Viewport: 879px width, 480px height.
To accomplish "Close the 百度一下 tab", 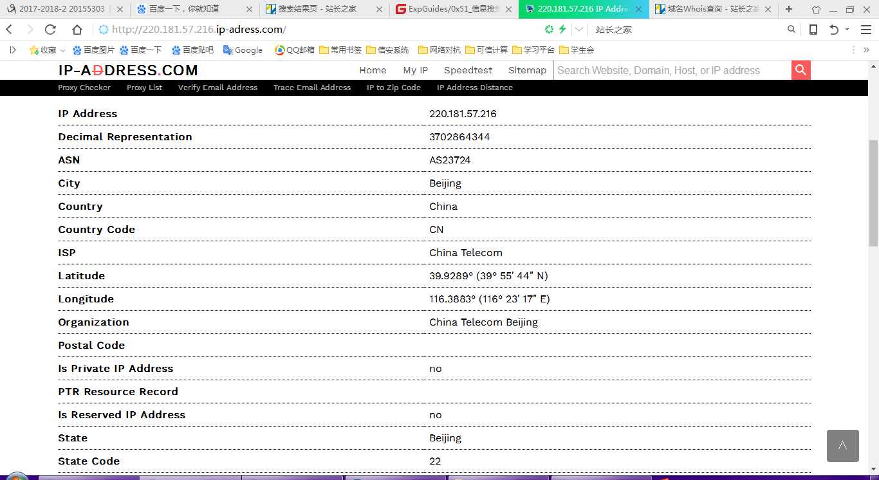I will pyautogui.click(x=250, y=10).
